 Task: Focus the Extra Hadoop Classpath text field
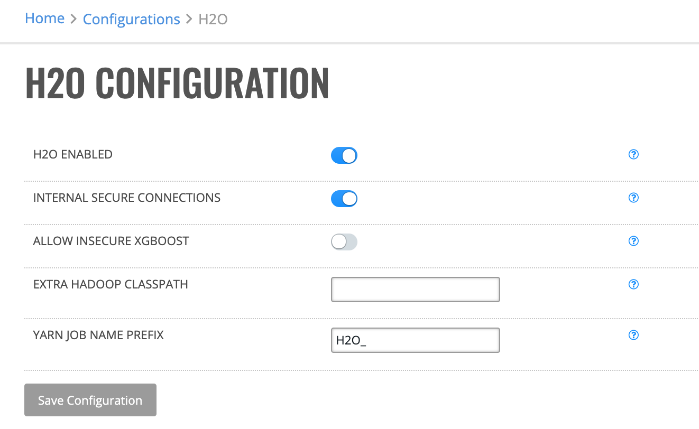pyautogui.click(x=416, y=290)
